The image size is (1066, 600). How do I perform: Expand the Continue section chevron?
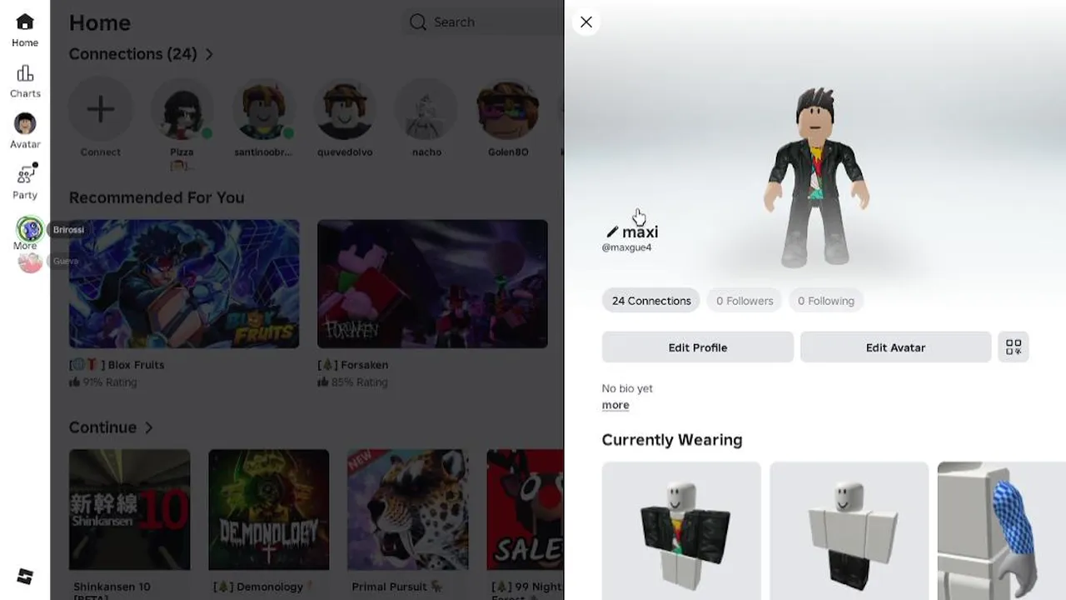[x=148, y=427]
